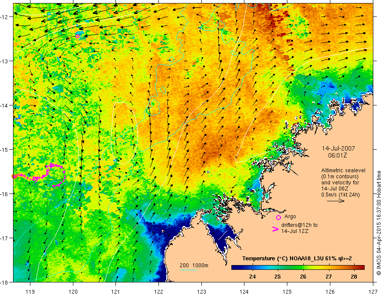Click the '125' longitude axis label
382x295 pixels.
[287, 292]
